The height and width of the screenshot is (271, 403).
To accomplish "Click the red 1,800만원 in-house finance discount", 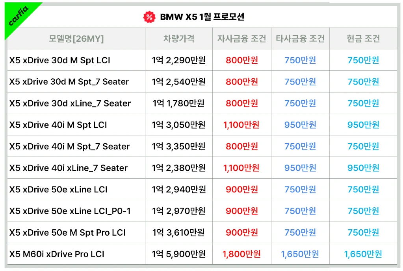I will click(241, 254).
